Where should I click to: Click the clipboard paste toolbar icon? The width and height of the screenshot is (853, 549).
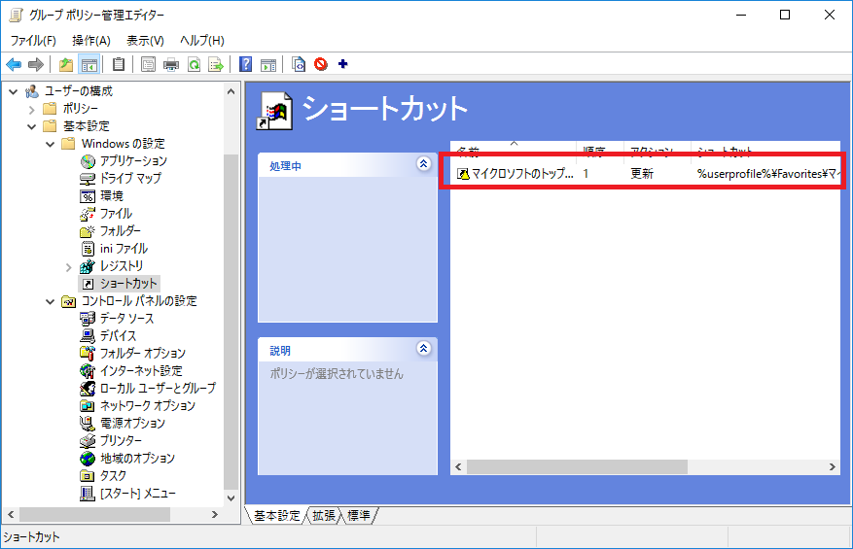coord(119,65)
